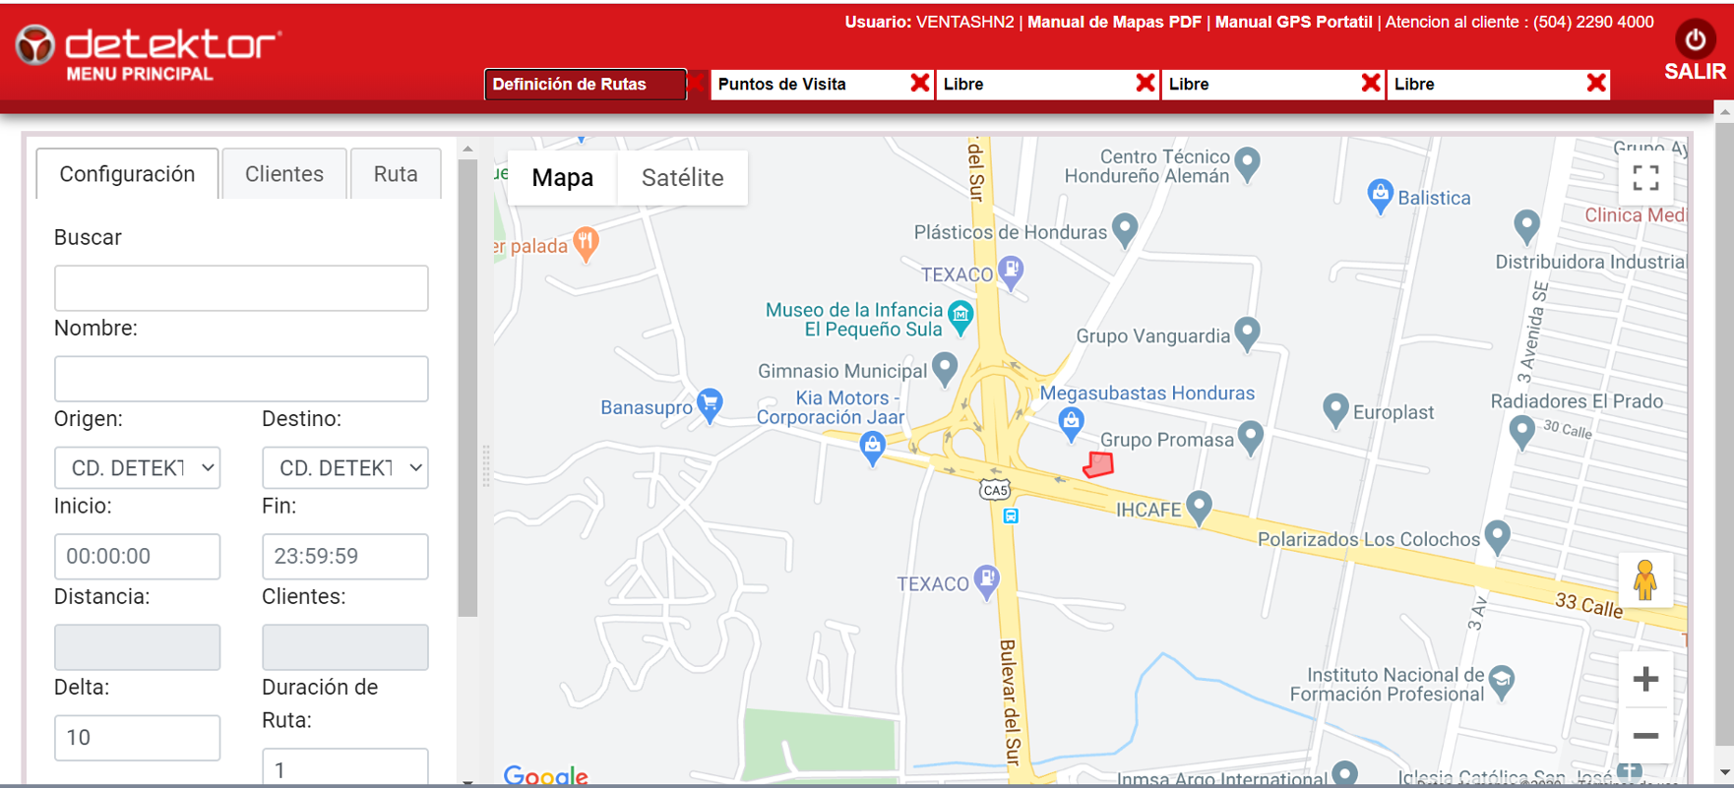Click the Distribuidora Industrial pin
This screenshot has height=789, width=1734.
(1526, 227)
